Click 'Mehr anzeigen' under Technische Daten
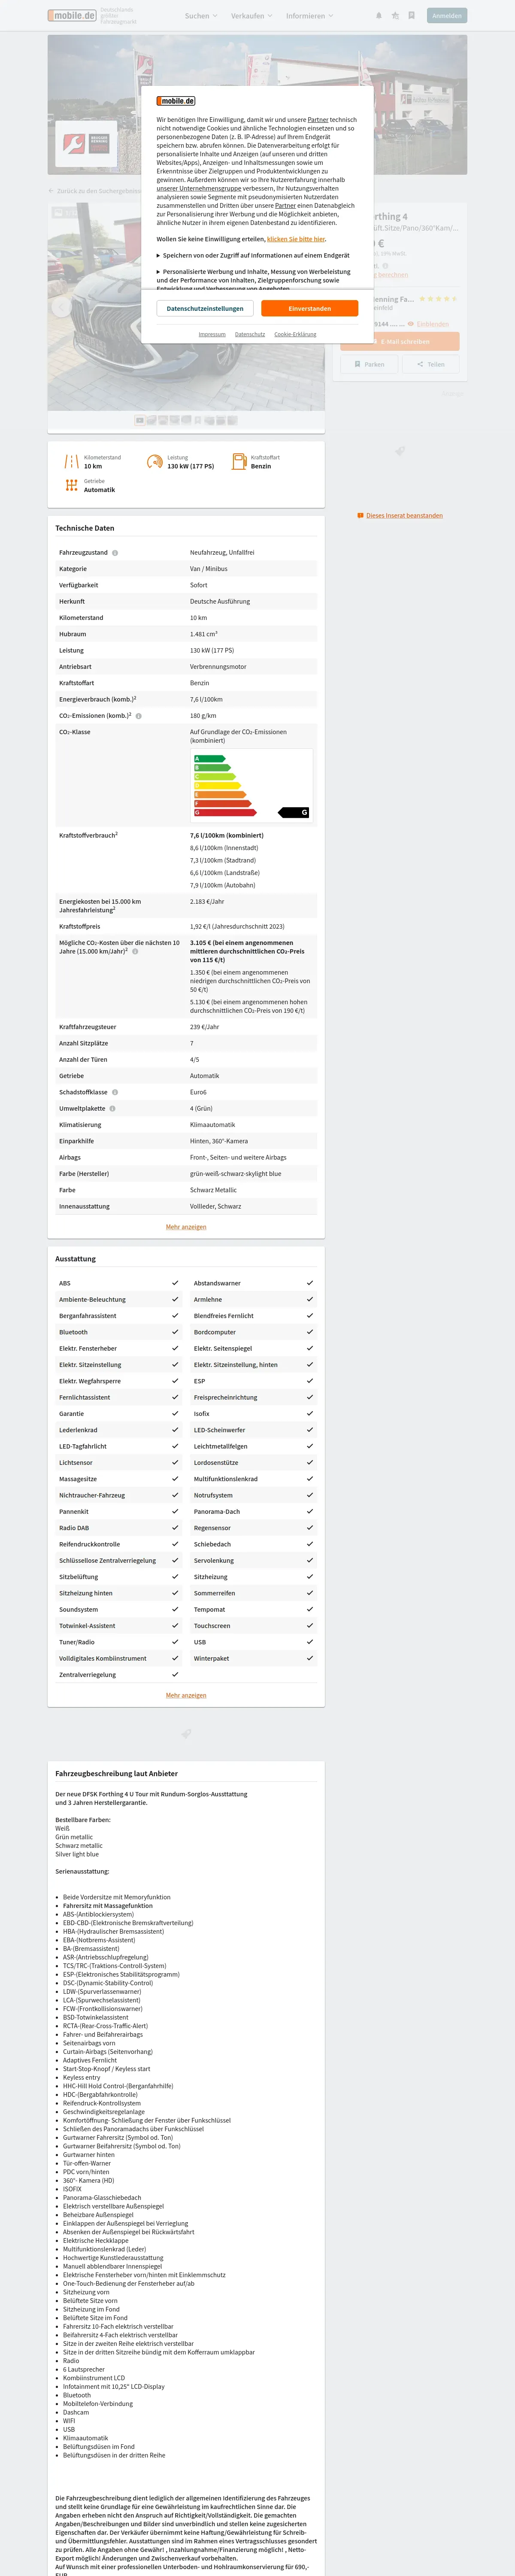515x2576 pixels. pos(186,1227)
